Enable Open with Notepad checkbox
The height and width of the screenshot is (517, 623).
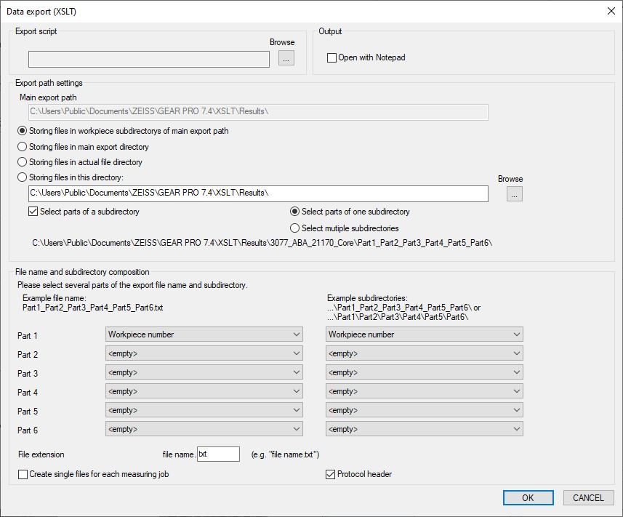(x=332, y=57)
